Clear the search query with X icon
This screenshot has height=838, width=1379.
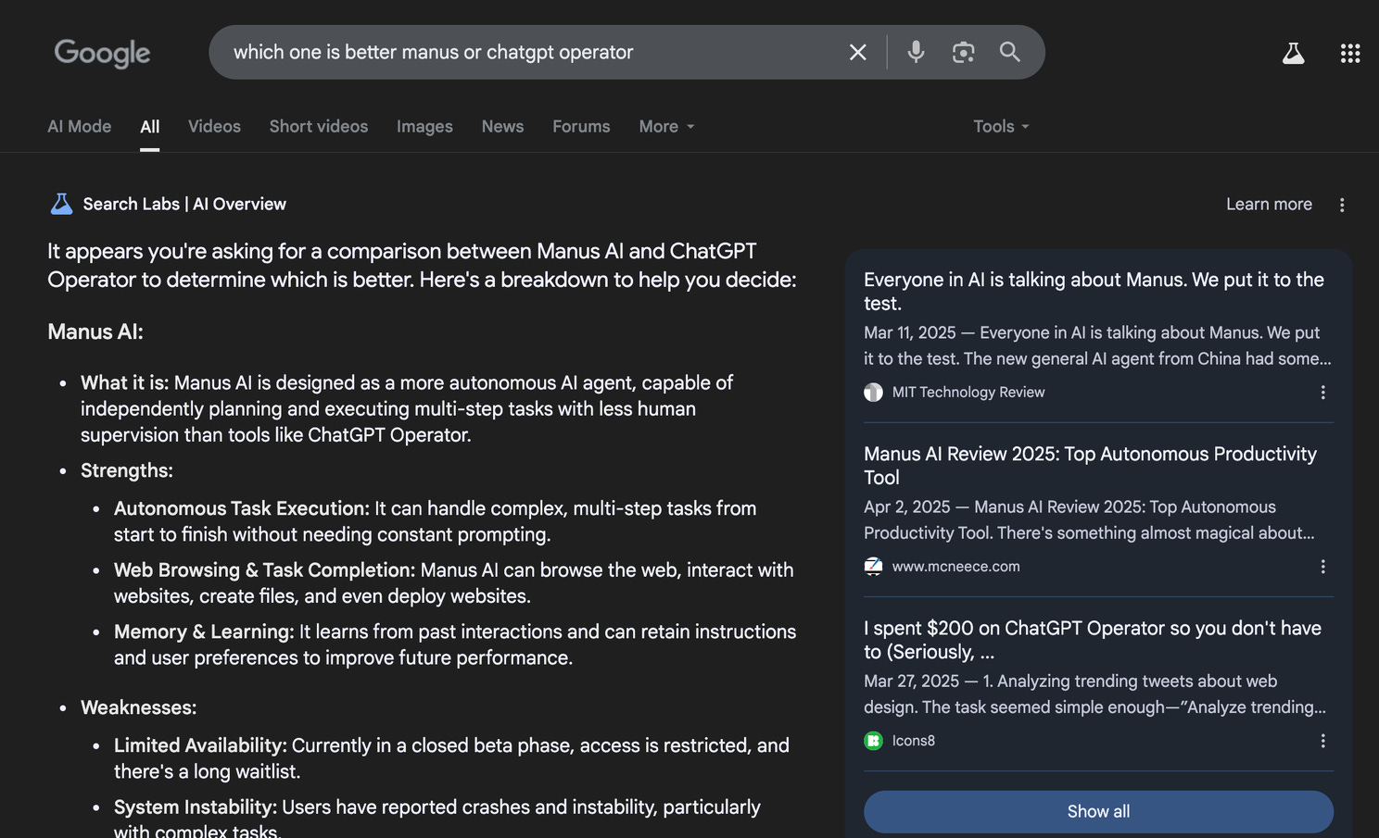pyautogui.click(x=858, y=53)
